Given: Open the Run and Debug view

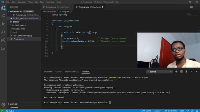Looking at the screenshot, I should pos(3,32).
